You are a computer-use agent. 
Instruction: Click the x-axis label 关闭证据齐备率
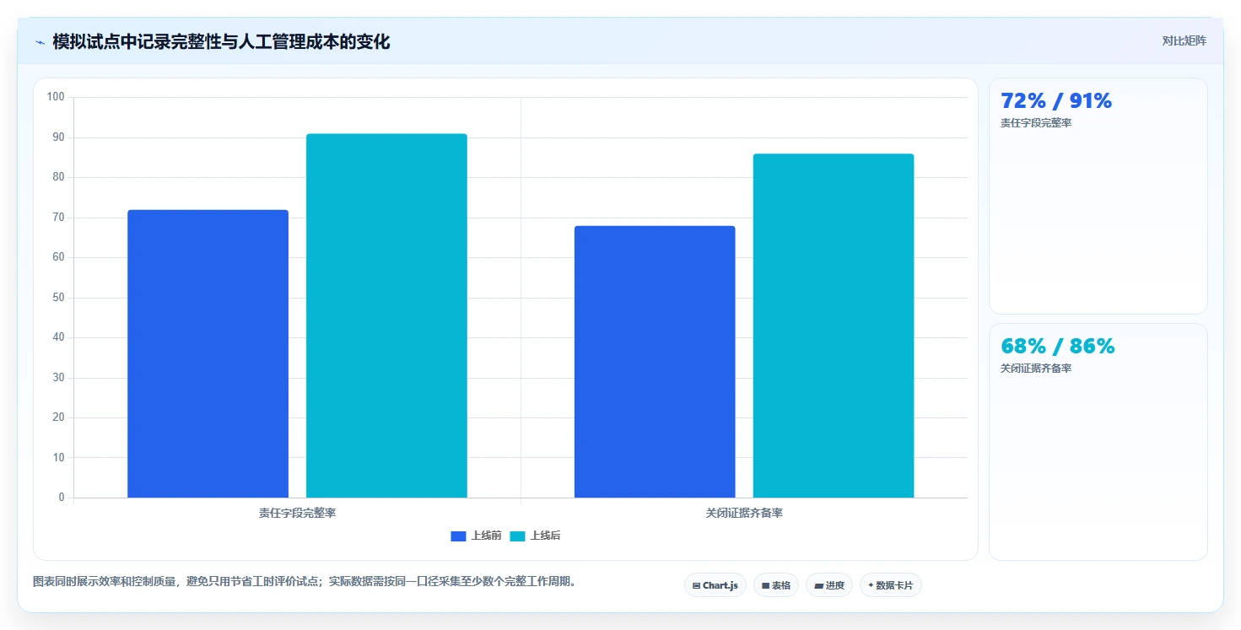coord(744,513)
